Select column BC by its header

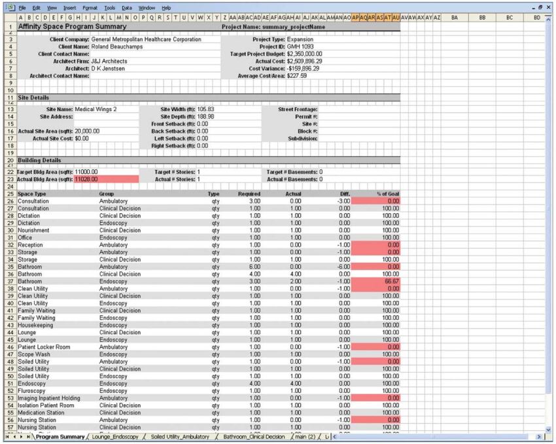click(510, 18)
